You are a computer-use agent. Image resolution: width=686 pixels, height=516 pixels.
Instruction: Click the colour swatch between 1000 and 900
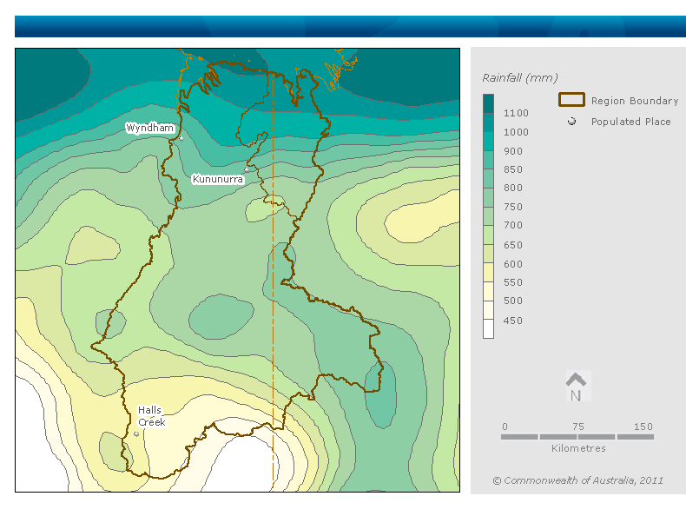pos(488,141)
